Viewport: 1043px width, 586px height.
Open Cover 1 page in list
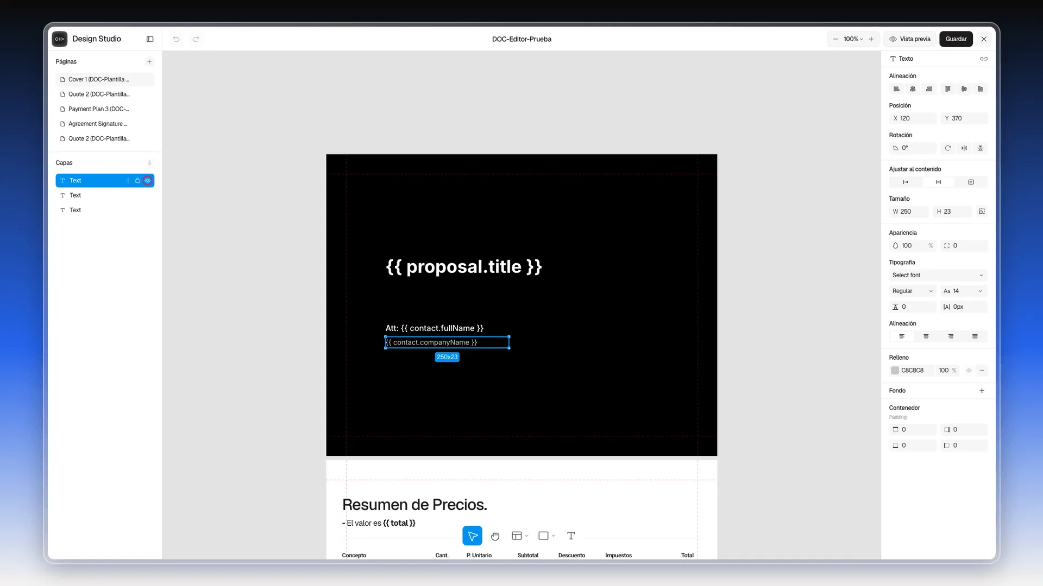[105, 80]
